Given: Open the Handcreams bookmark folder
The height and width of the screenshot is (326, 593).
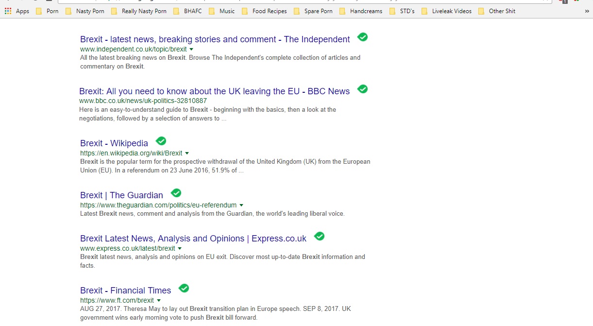Looking at the screenshot, I should pos(361,11).
